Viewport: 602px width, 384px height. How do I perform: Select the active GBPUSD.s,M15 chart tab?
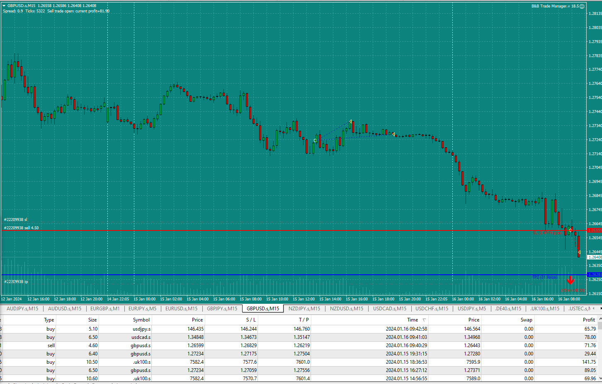[x=263, y=309]
